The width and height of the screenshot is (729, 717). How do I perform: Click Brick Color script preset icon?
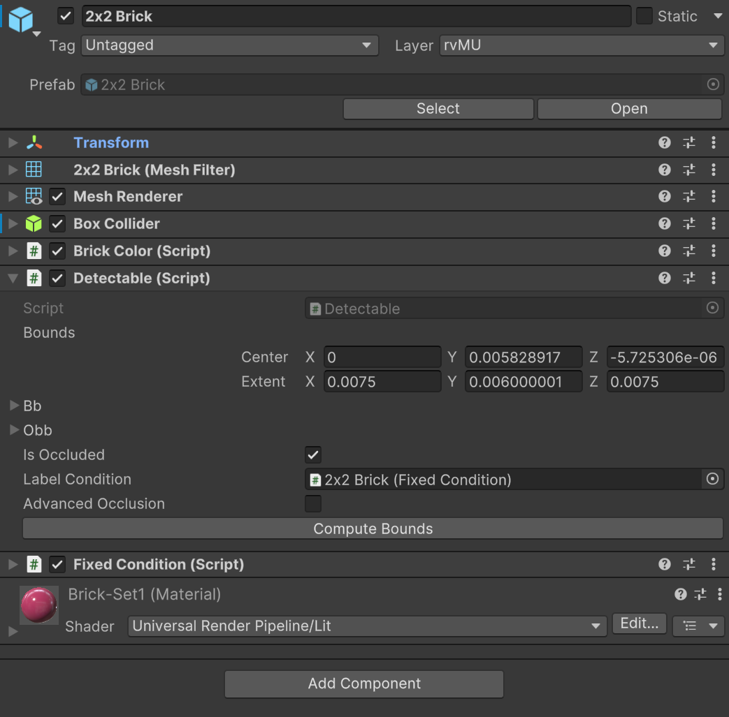pyautogui.click(x=689, y=251)
